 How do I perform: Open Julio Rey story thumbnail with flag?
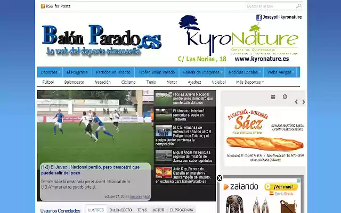(164, 173)
